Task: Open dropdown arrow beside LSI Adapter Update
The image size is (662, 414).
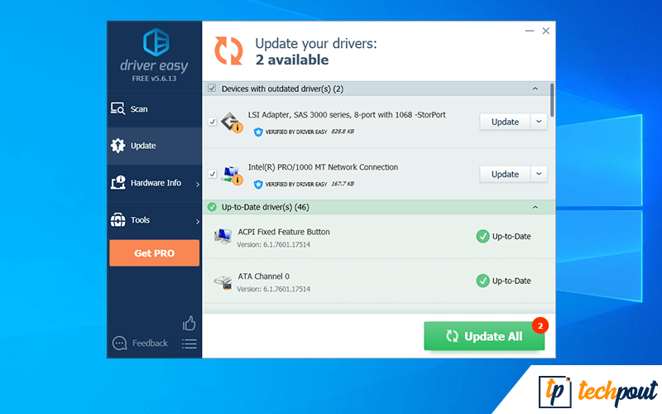Action: 539,122
